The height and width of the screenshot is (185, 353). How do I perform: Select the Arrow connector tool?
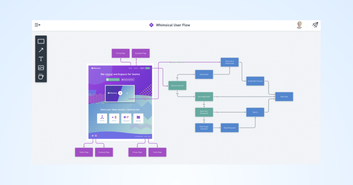pos(41,50)
